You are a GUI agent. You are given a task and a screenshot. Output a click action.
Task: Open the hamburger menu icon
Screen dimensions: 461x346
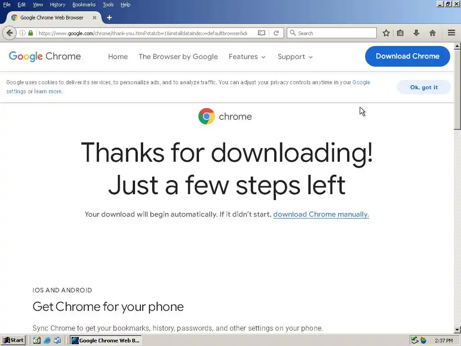point(451,32)
